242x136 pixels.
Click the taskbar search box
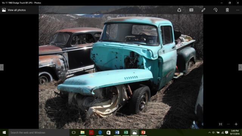(x=39, y=133)
